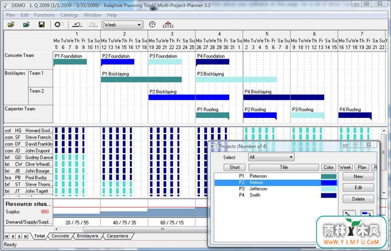Go to previous sheet tab arrow

13,236
